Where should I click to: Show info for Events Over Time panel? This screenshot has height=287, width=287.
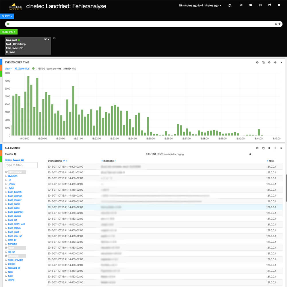click(257, 62)
